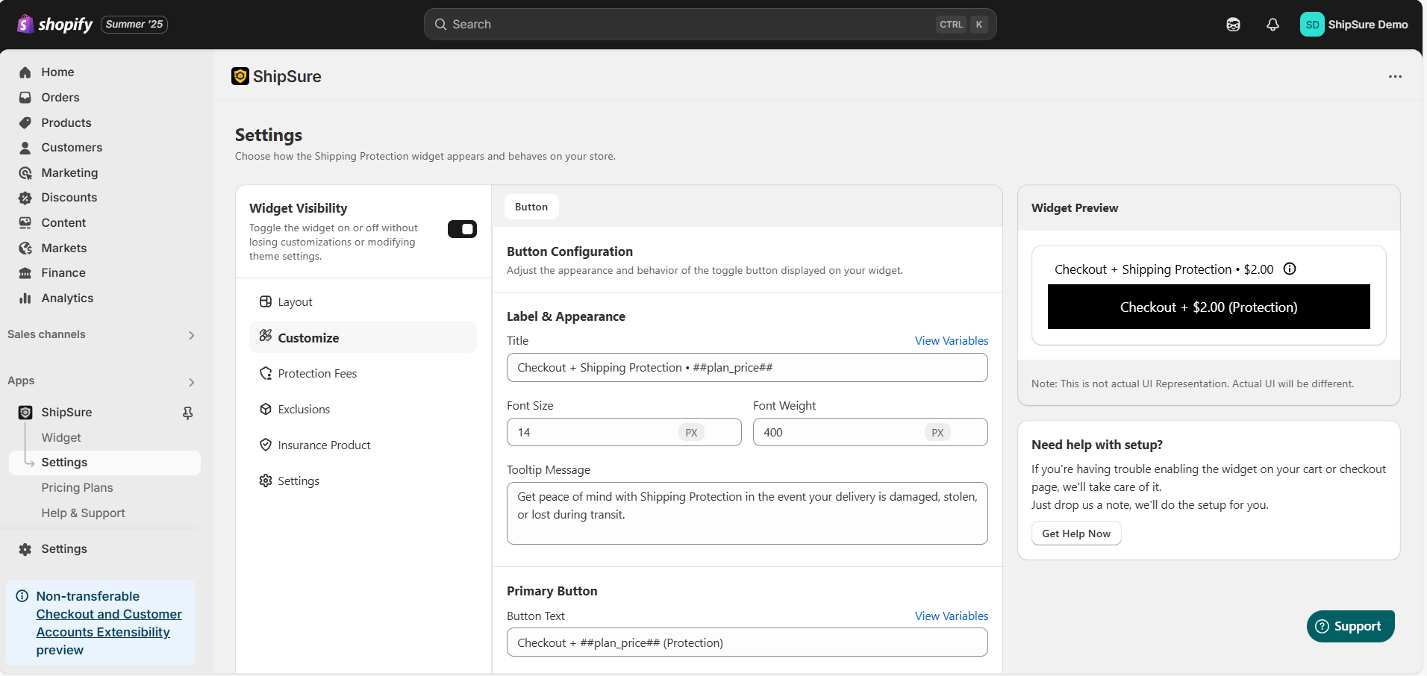Switch to the Button tab
1427x676 pixels.
(531, 207)
